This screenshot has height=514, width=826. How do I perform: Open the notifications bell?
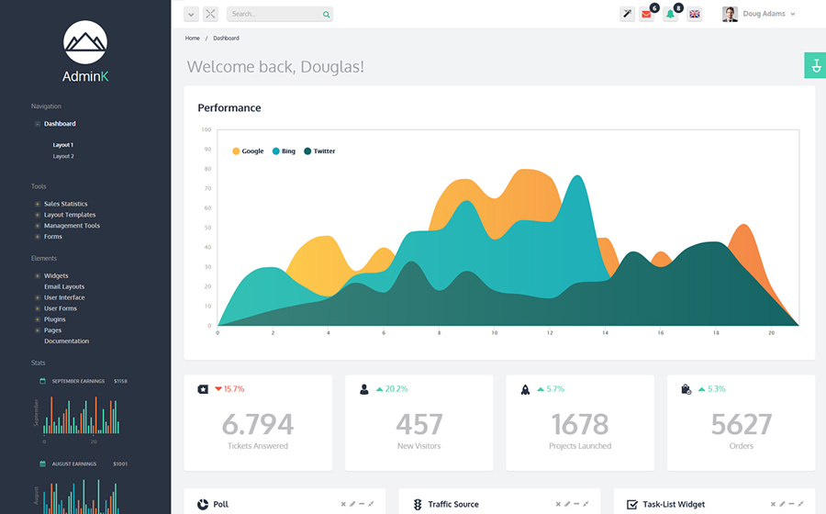tap(671, 15)
